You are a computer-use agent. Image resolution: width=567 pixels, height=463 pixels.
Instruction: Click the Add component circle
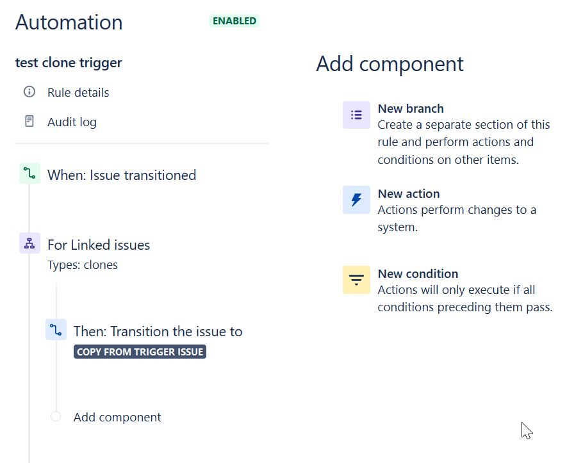tap(56, 416)
